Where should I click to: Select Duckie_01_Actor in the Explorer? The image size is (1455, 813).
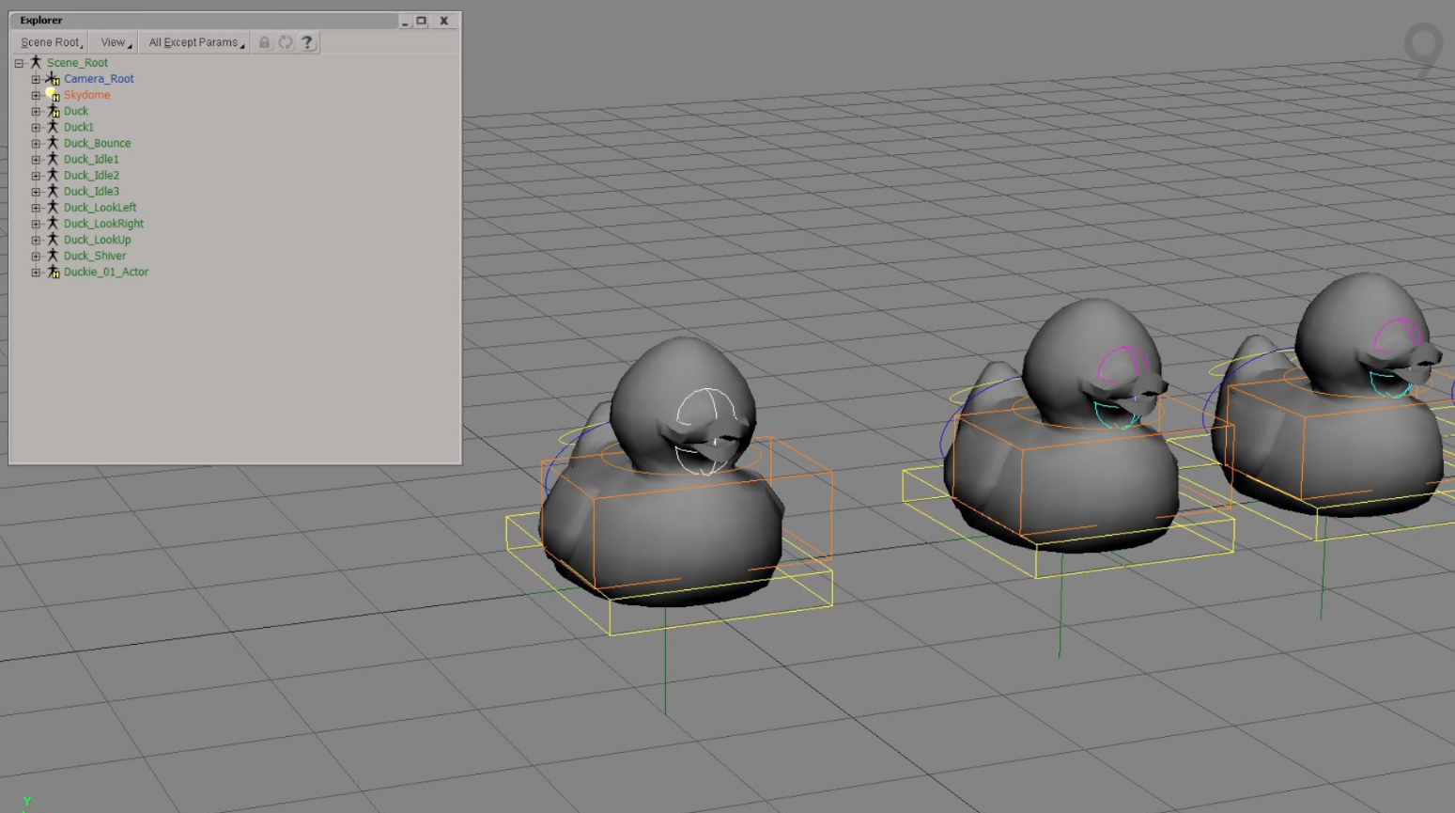(x=105, y=272)
